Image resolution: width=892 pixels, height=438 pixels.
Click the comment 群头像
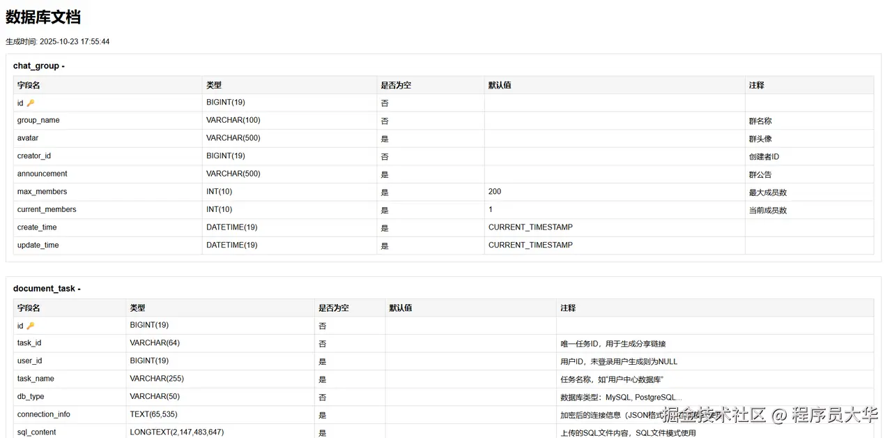tap(760, 139)
